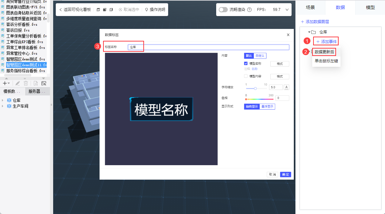Screen dimensions: 385x214
Task: Click the first layer-order icon in top toolbar
Action: [98, 10]
